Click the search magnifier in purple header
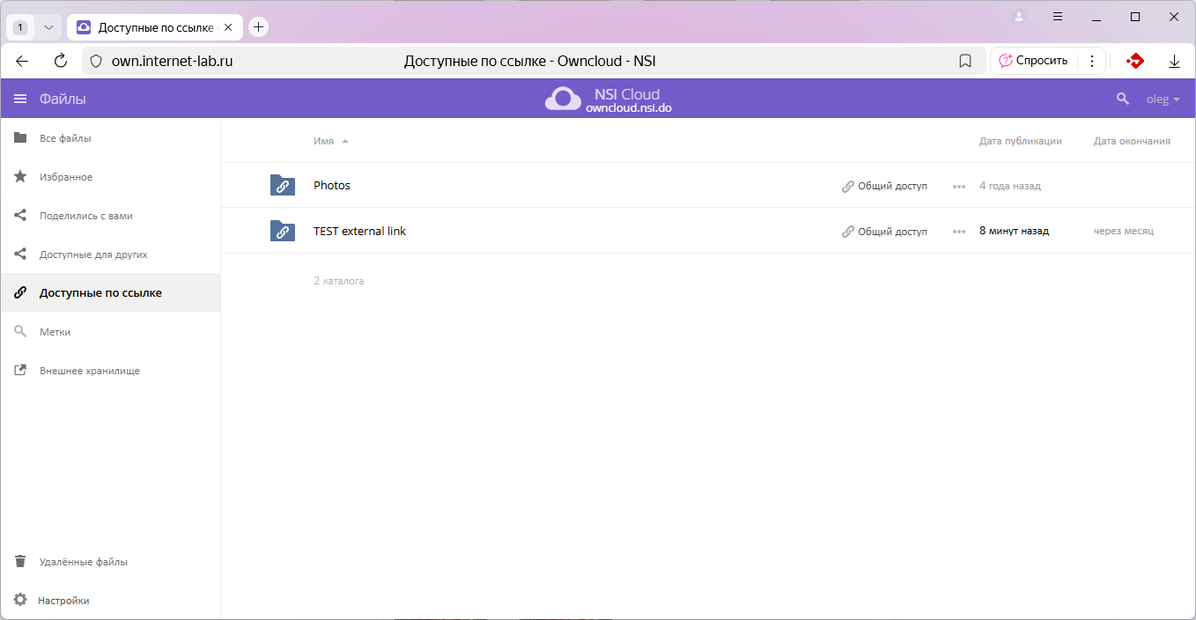 coord(1122,99)
